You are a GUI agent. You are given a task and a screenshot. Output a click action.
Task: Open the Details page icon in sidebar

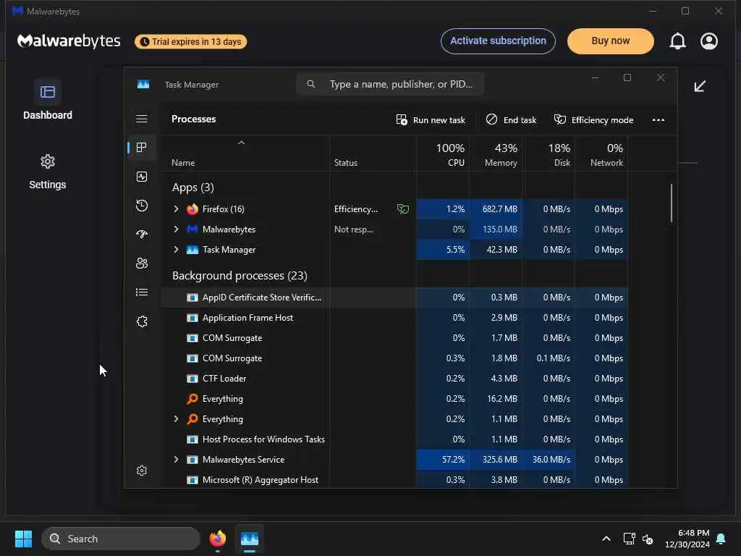pos(142,292)
